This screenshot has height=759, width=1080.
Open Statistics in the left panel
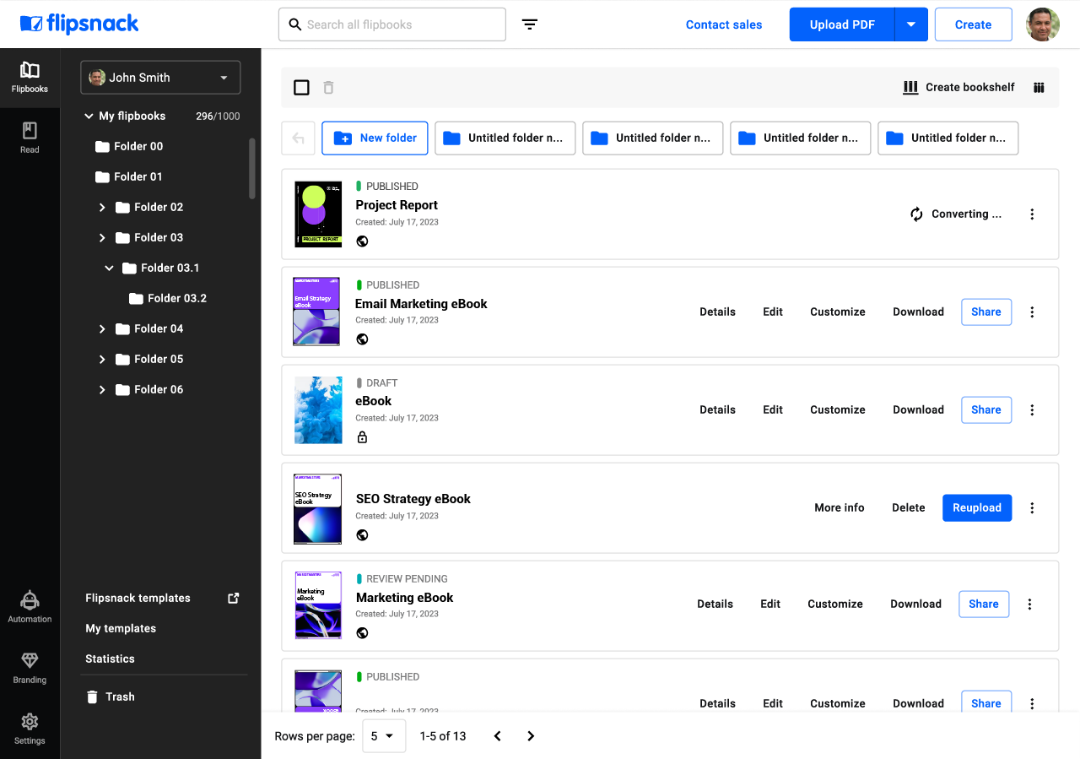pyautogui.click(x=110, y=659)
